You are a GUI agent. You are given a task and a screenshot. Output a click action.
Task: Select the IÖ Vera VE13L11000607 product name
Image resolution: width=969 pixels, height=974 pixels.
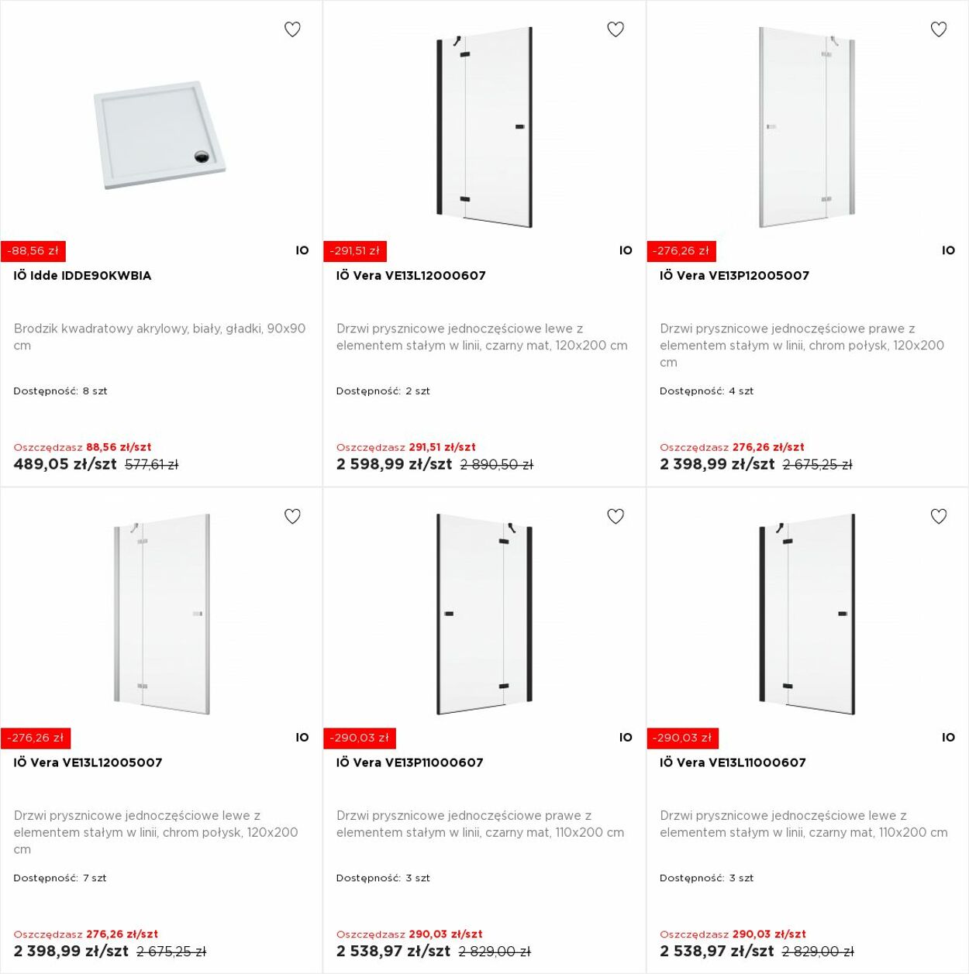click(x=733, y=762)
